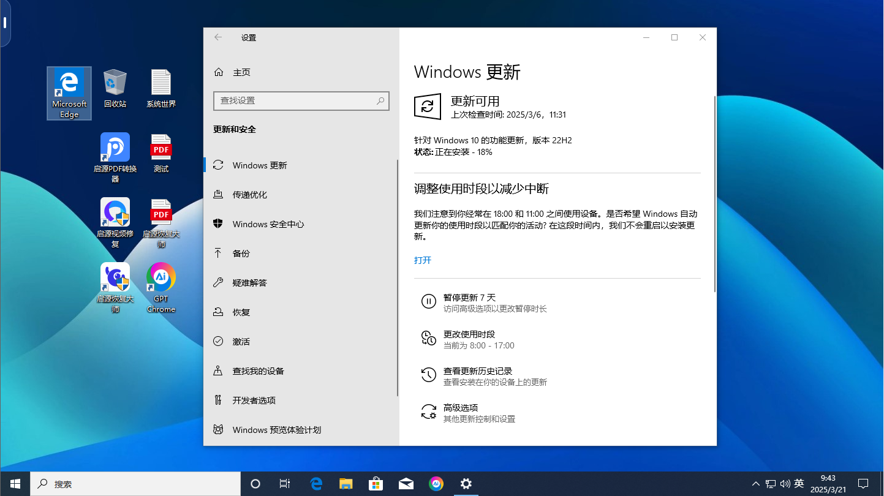
Task: Click the 打开 link
Action: click(423, 260)
